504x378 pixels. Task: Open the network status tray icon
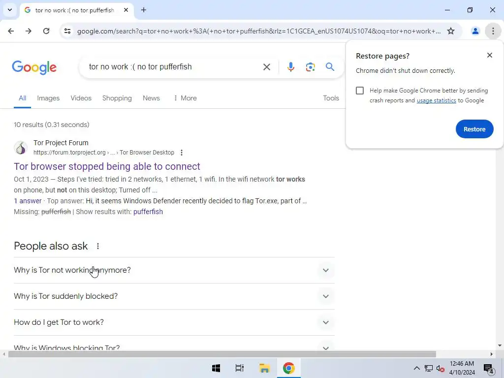pyautogui.click(x=429, y=368)
